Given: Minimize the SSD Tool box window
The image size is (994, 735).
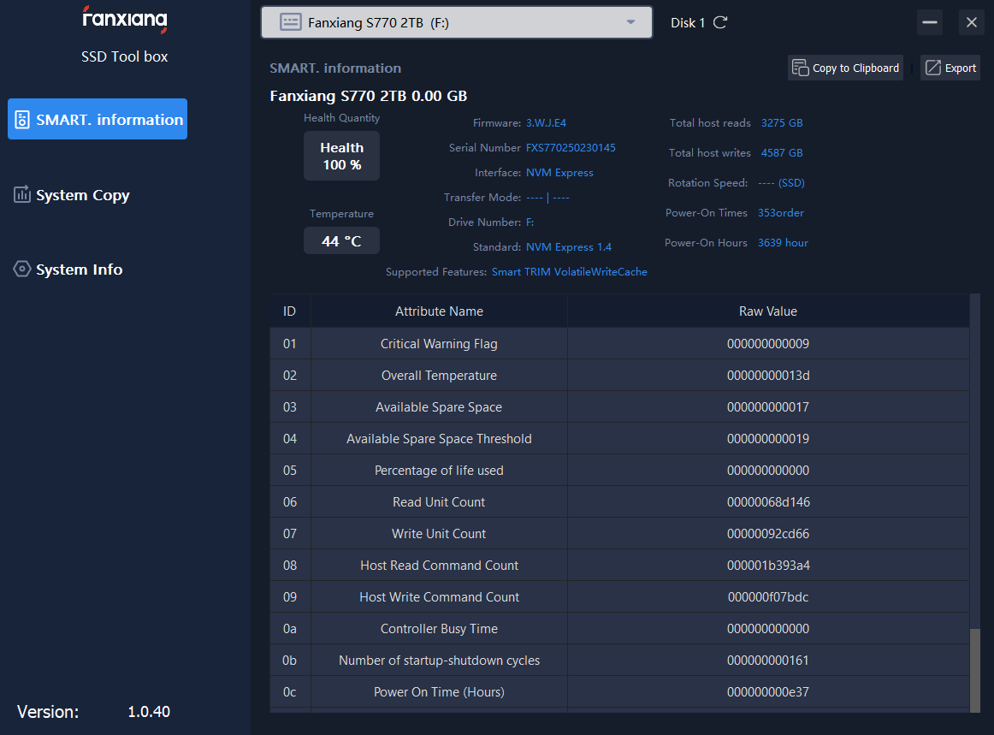Looking at the screenshot, I should coord(929,23).
